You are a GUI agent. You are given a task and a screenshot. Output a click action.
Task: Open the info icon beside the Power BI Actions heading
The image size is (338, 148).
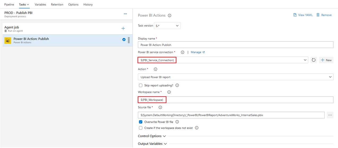click(x=170, y=16)
